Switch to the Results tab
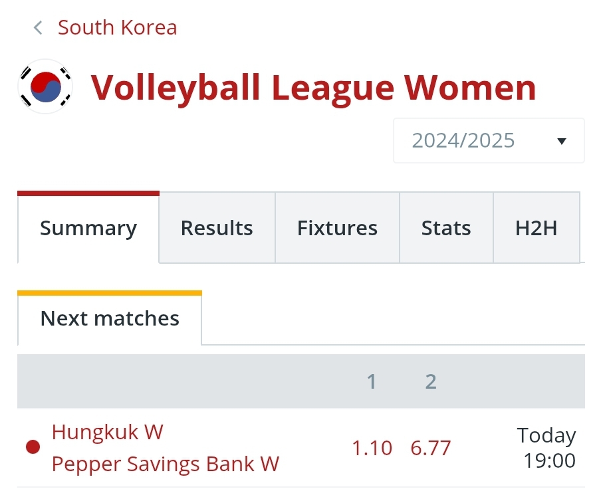This screenshot has height=499, width=601. 217,229
